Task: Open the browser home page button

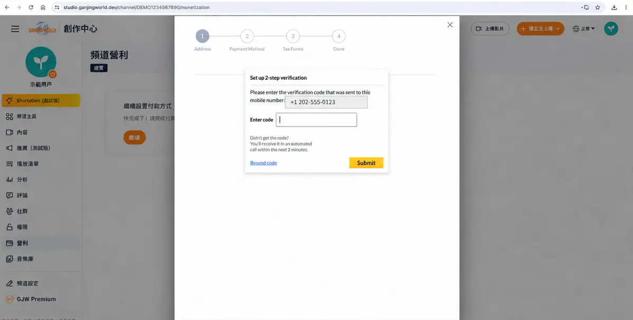Action: 43,7
